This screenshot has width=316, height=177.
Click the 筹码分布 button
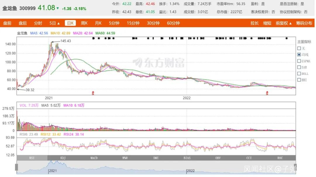(304, 23)
